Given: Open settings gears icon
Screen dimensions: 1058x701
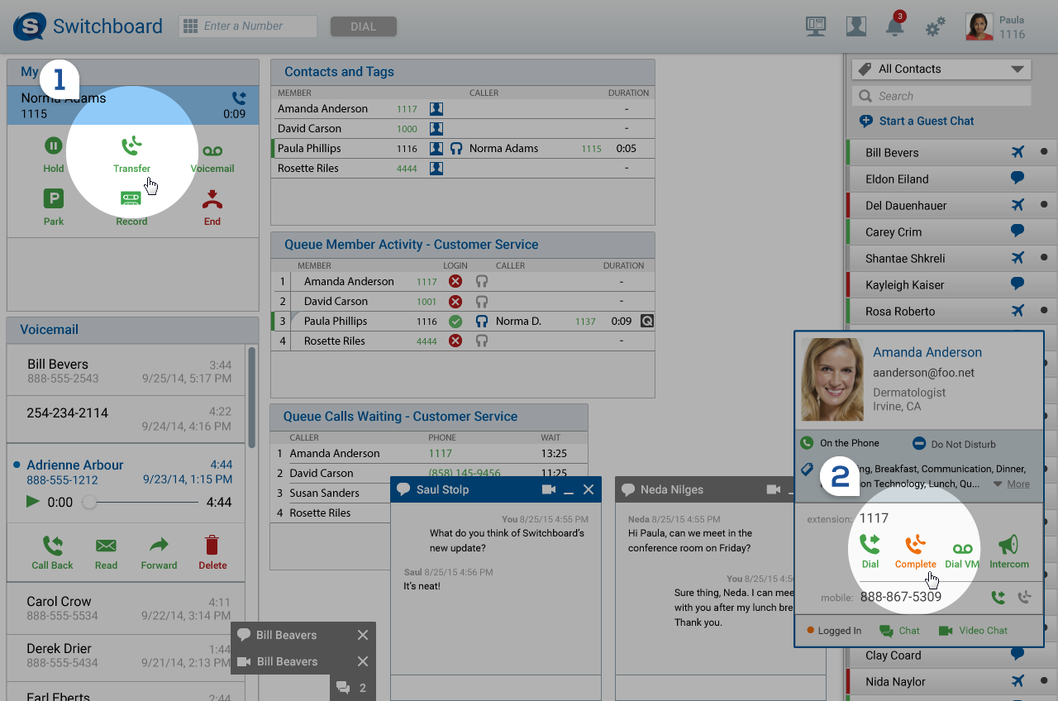Looking at the screenshot, I should click(935, 27).
